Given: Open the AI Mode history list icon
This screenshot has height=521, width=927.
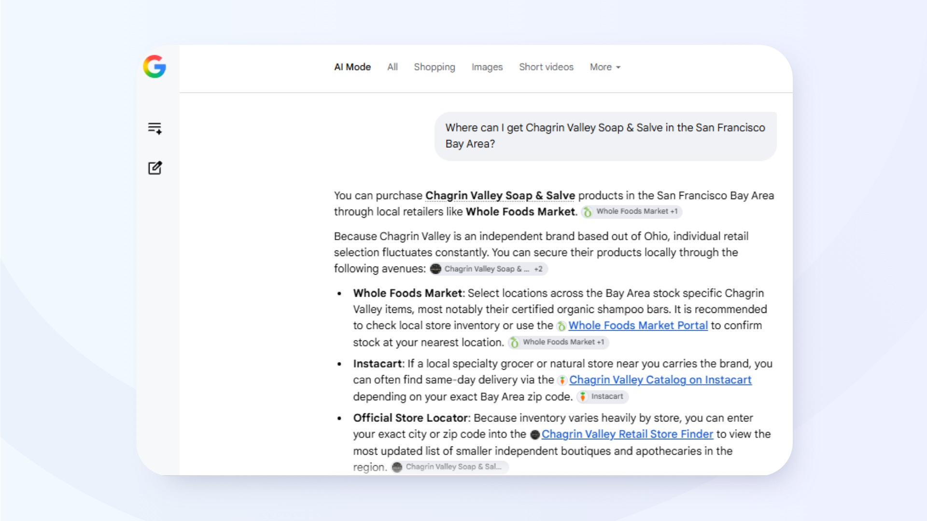Looking at the screenshot, I should [x=154, y=128].
